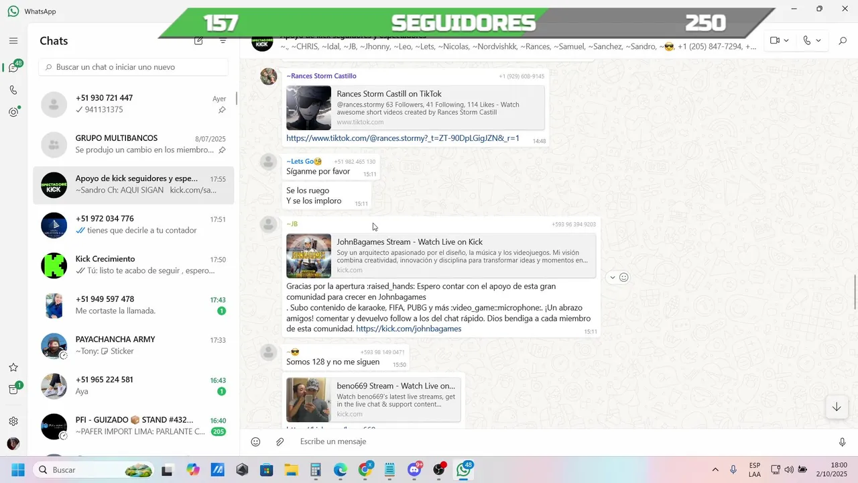
Task: Open PAYACHANCHA ARMY chat
Action: 133,345
